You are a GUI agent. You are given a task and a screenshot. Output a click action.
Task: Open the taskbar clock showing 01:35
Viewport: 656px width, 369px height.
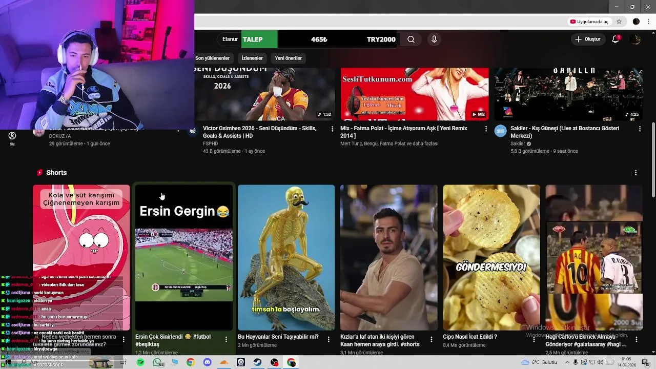627,362
